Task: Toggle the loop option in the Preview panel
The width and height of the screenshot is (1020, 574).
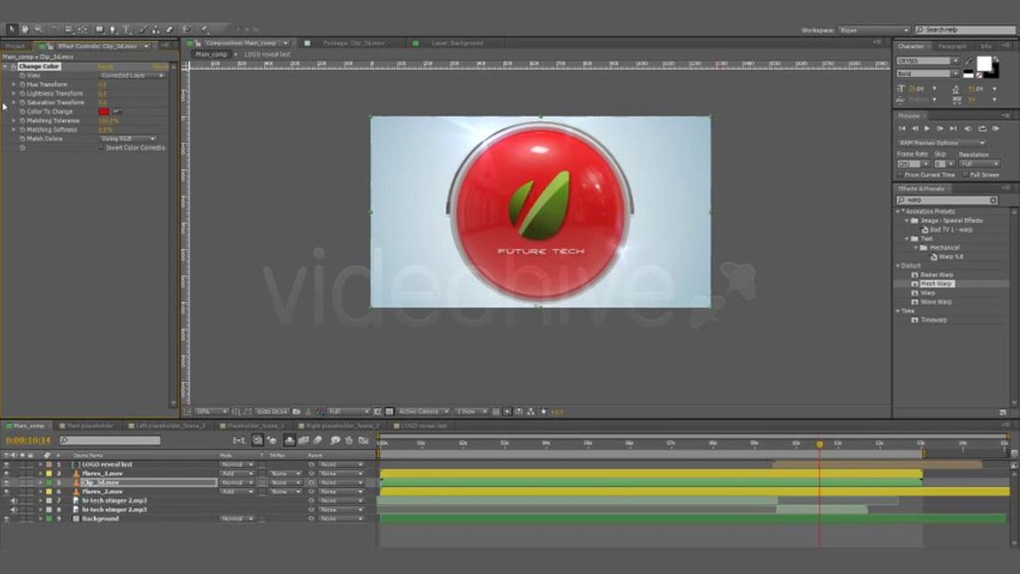Action: point(983,128)
